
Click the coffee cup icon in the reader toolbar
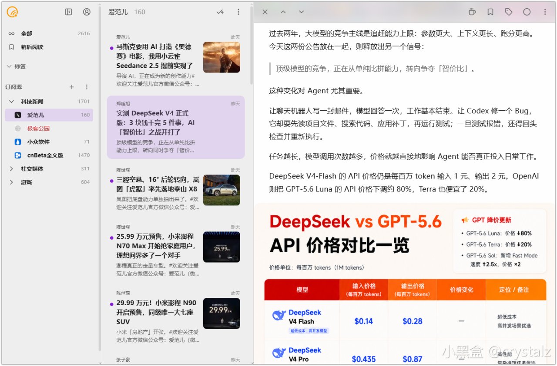click(472, 12)
